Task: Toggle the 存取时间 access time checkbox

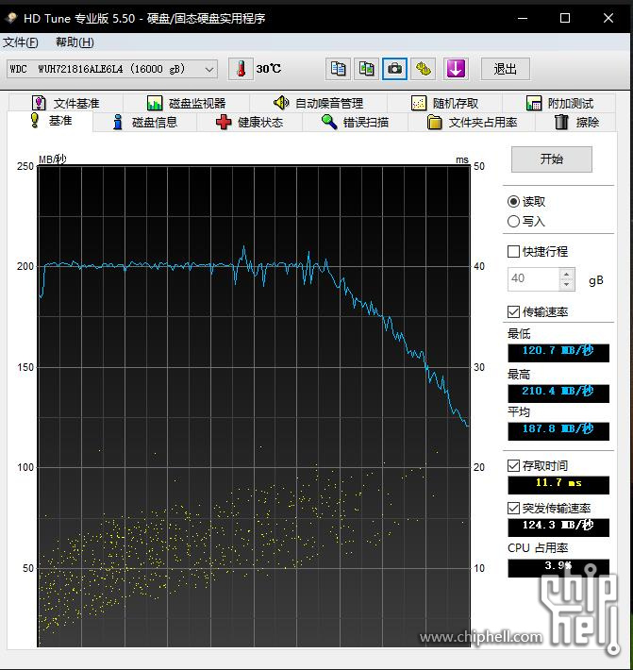Action: [x=513, y=465]
